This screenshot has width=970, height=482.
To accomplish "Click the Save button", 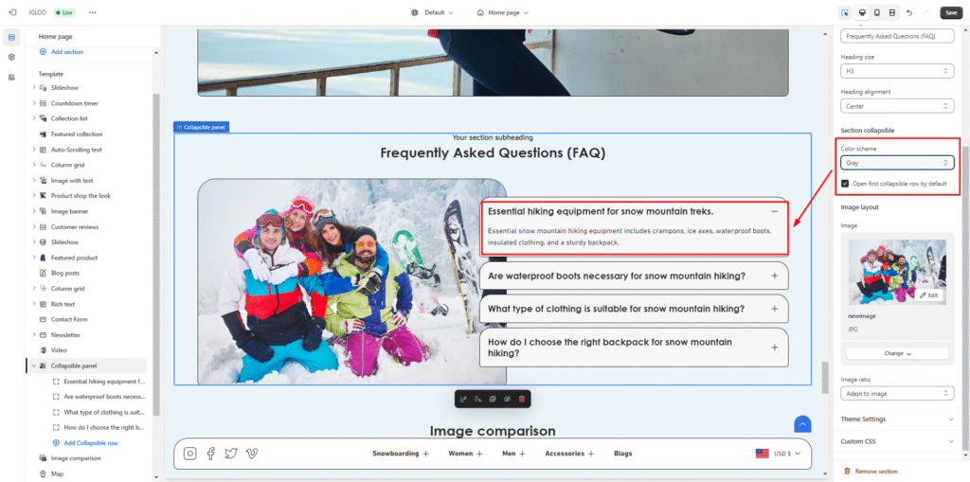I will [950, 12].
